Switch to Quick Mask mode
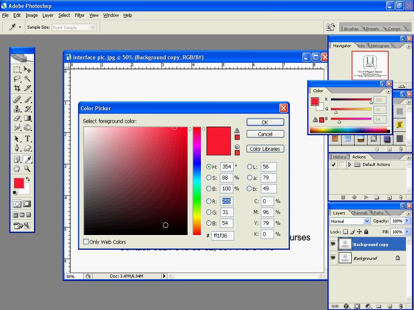The width and height of the screenshot is (414, 310). pos(27,204)
